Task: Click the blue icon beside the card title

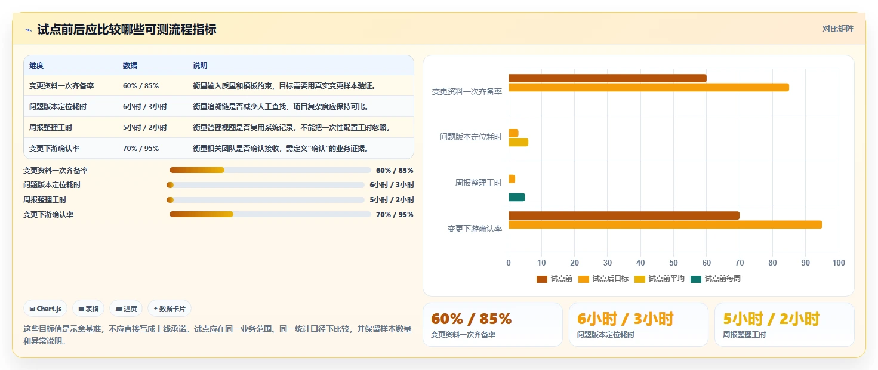Action: [x=28, y=30]
